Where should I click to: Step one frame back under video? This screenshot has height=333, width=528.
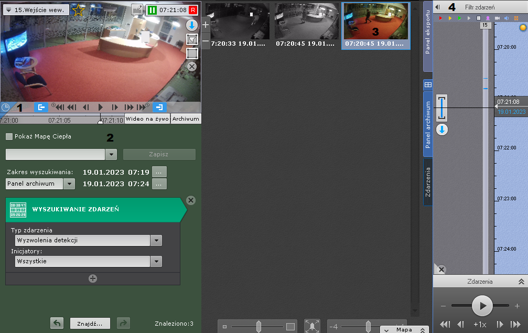coord(86,108)
